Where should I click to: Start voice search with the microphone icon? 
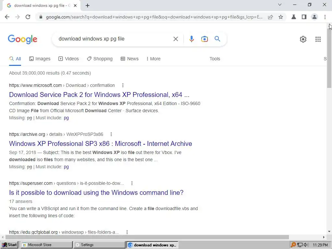coord(191,39)
